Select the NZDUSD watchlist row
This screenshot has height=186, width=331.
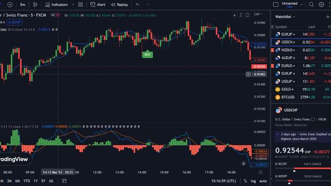(301, 50)
